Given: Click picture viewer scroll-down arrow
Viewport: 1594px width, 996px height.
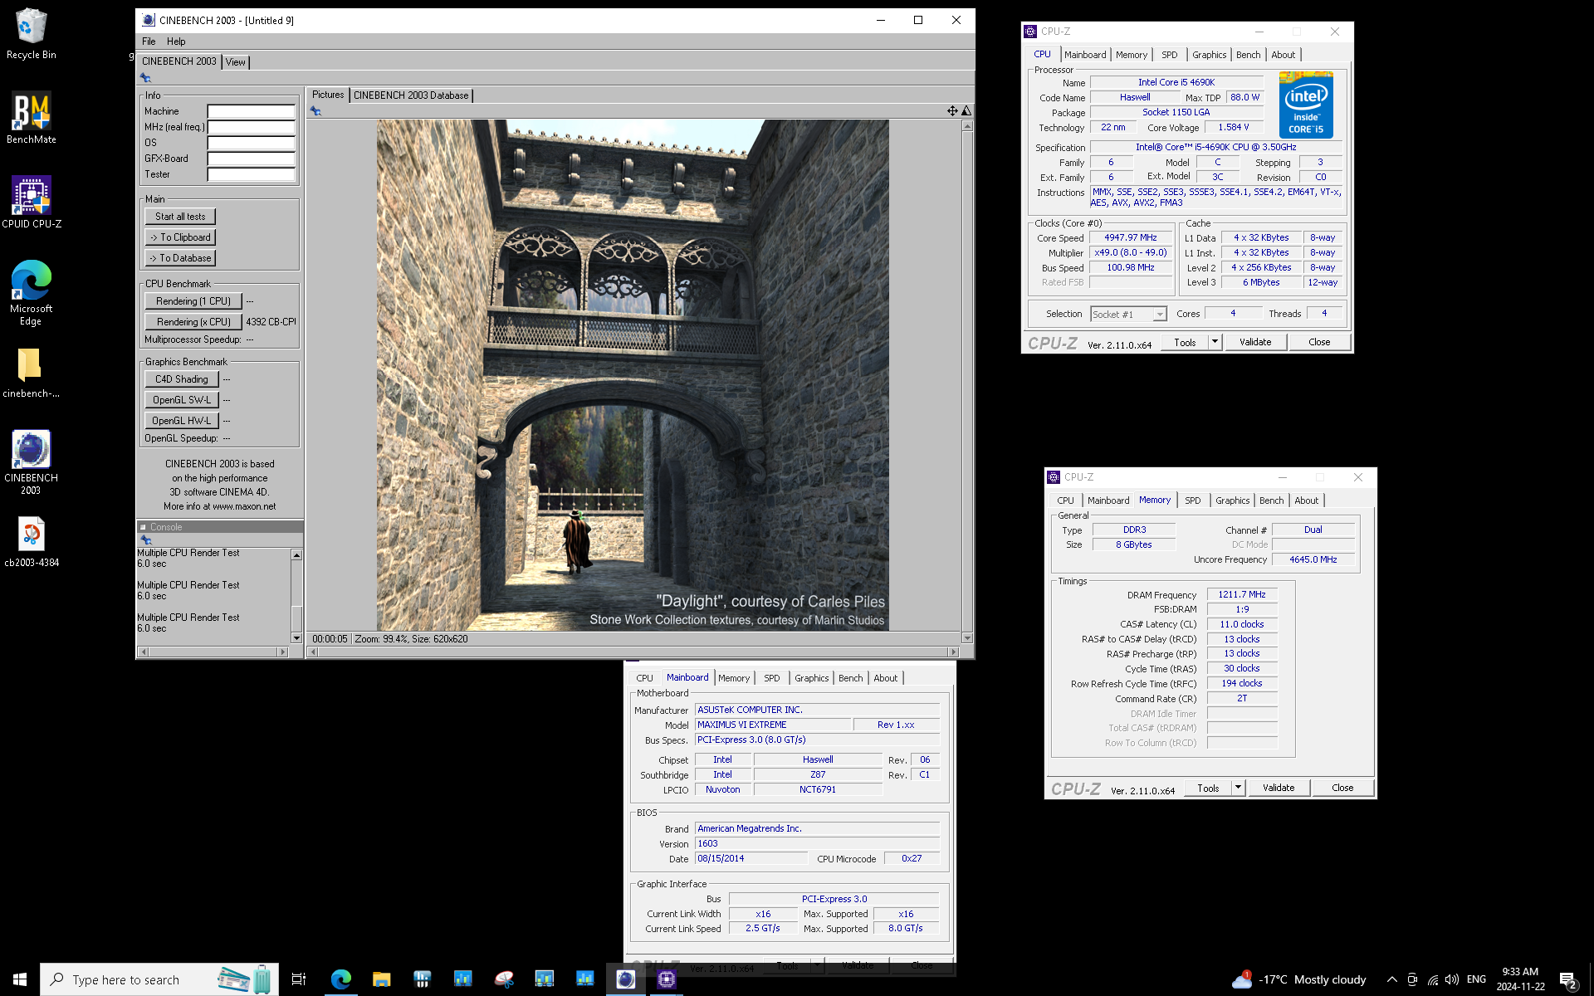Looking at the screenshot, I should pyautogui.click(x=967, y=637).
